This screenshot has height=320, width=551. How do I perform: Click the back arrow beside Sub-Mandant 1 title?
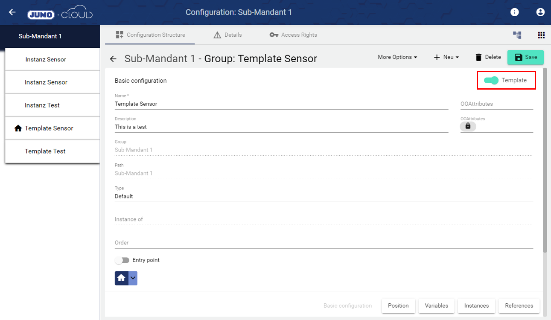click(x=113, y=59)
